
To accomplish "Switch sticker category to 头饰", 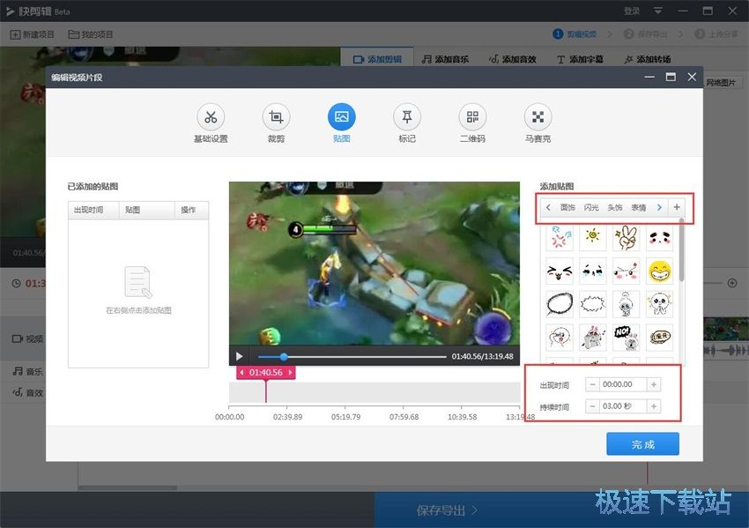I will coord(615,207).
